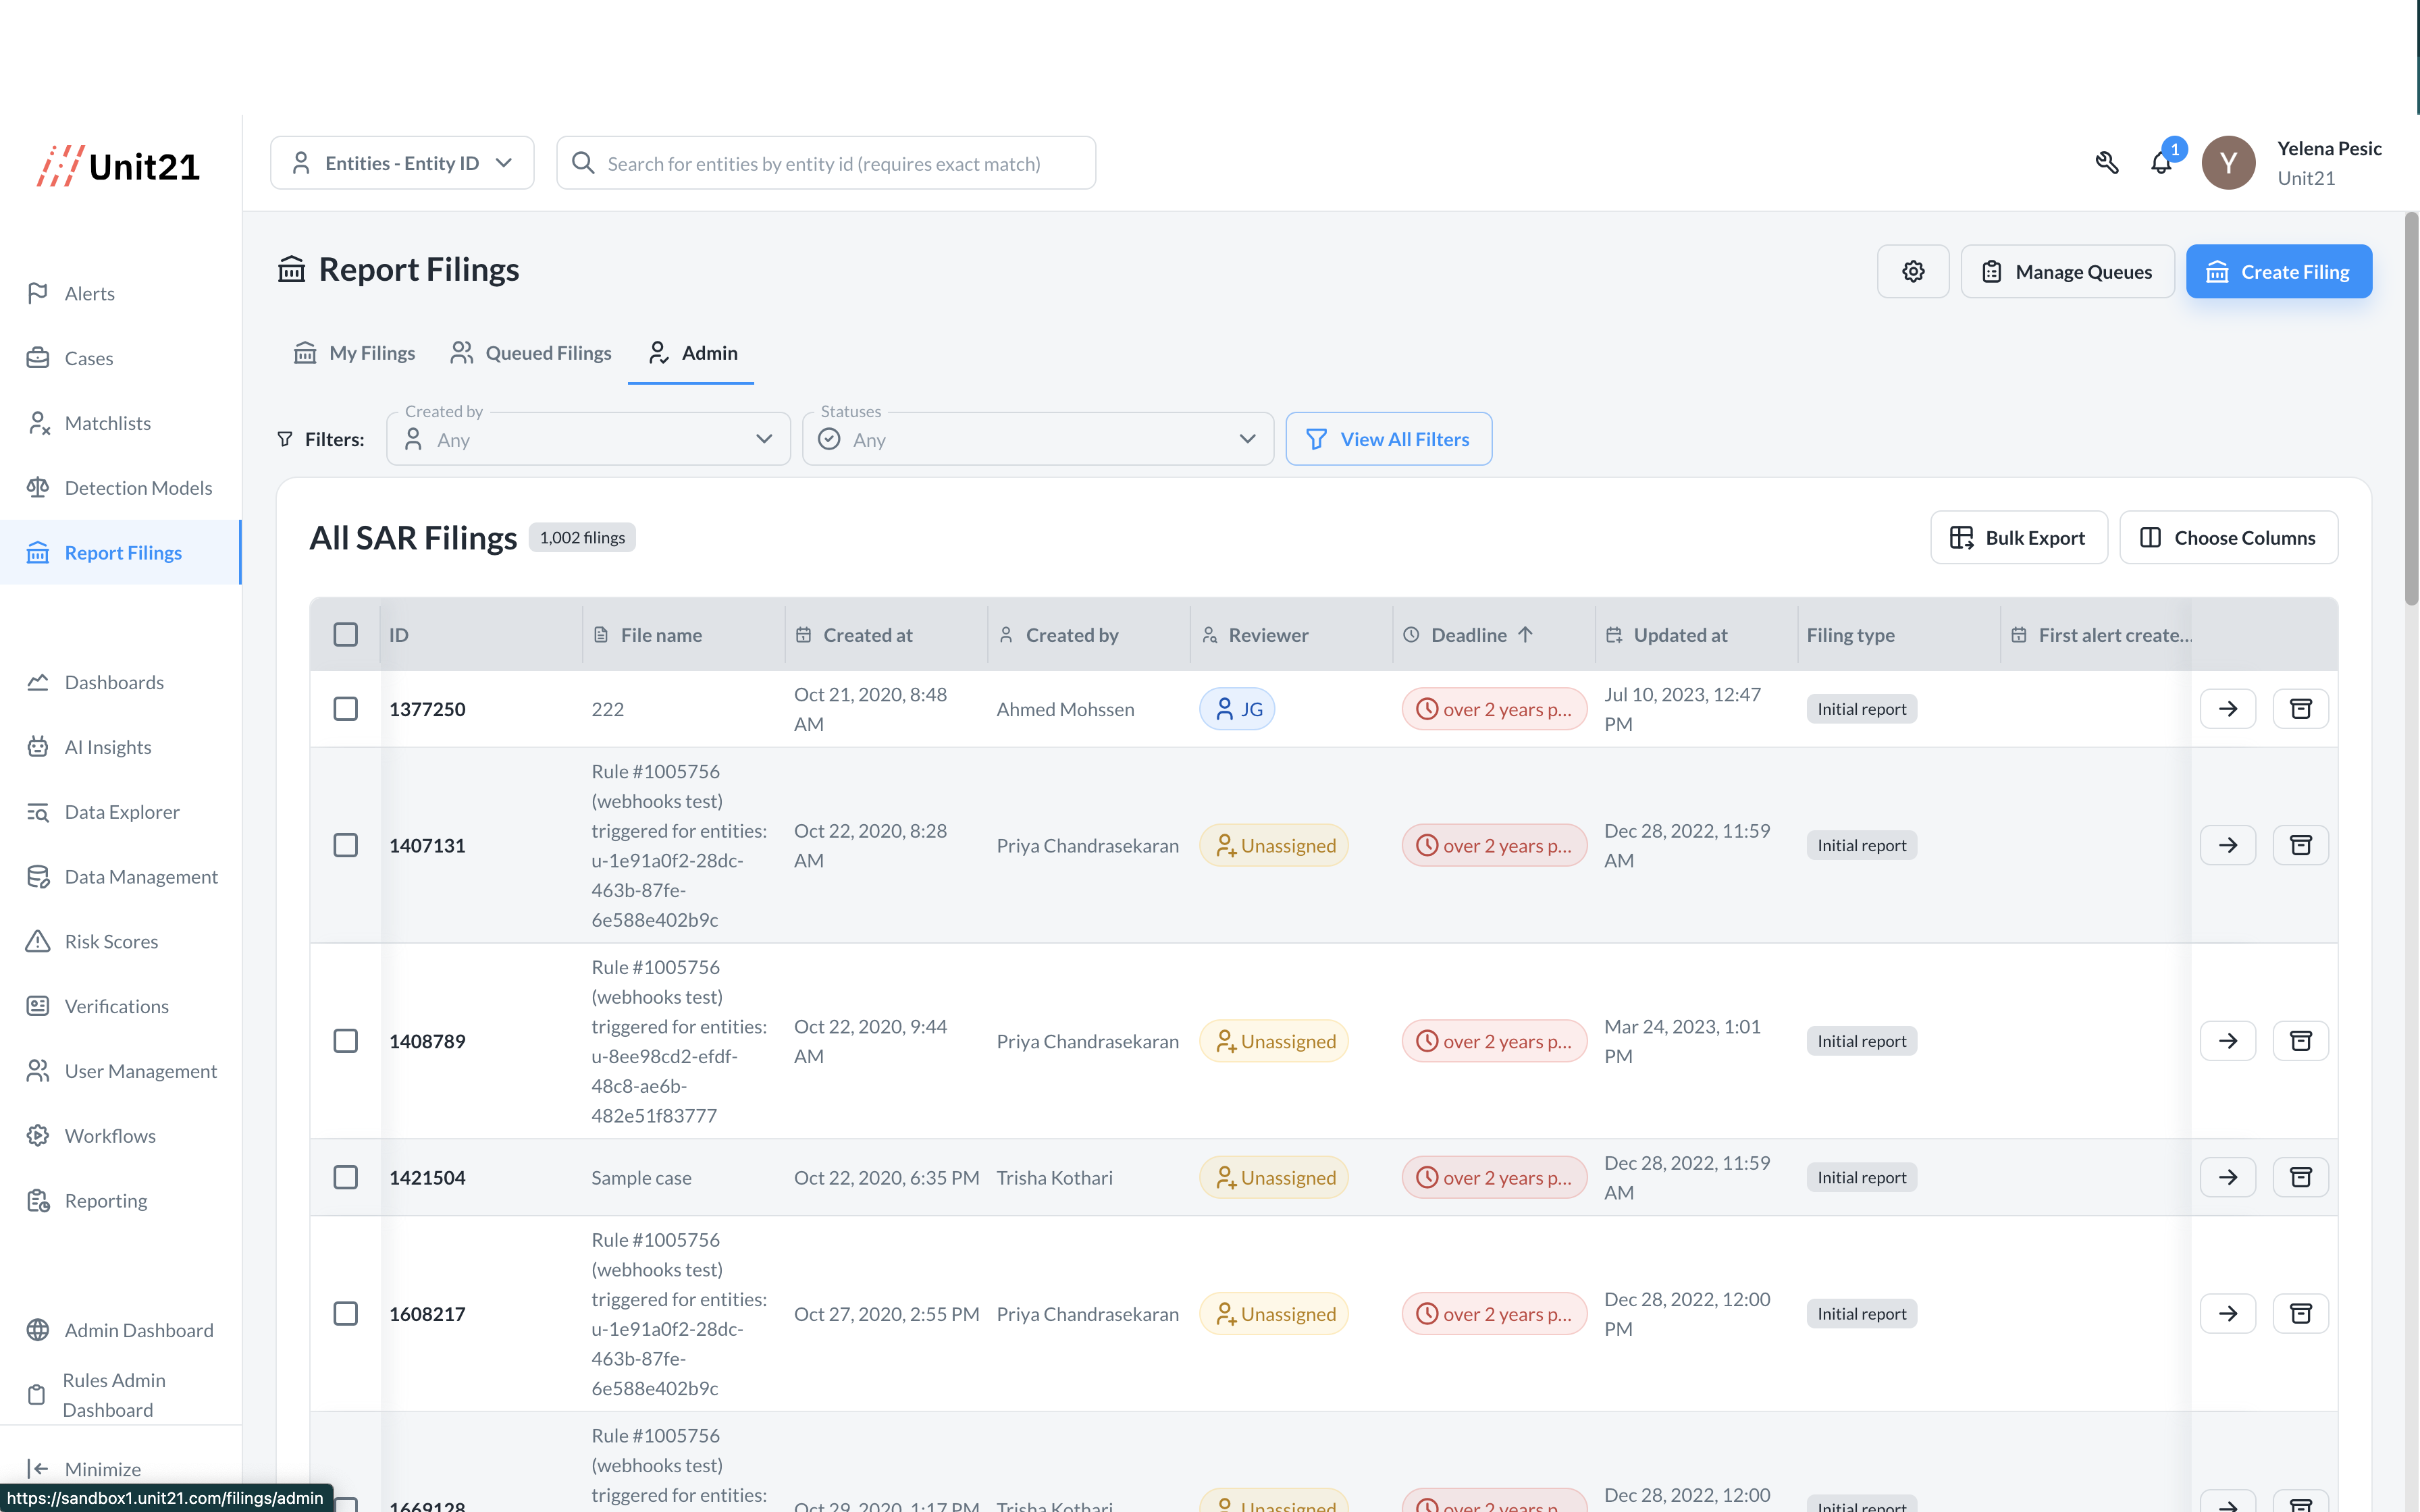Click the Create Filing button

(2278, 272)
